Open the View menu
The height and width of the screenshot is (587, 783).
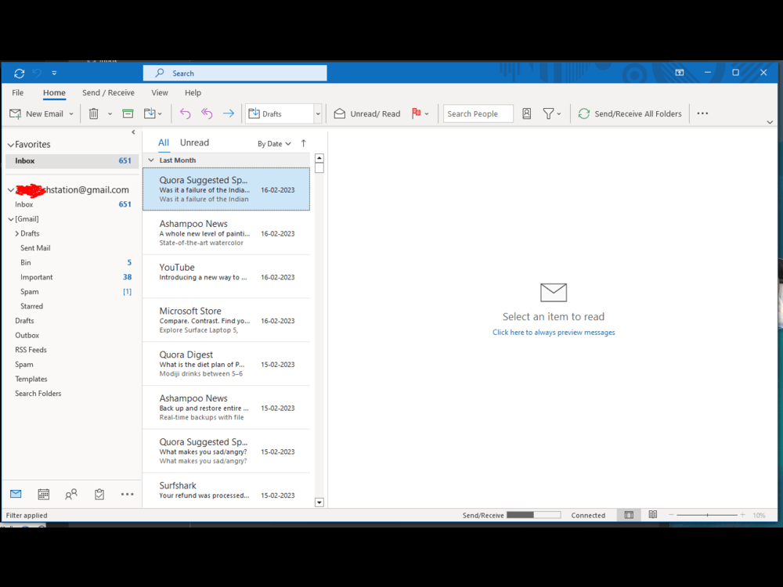coord(160,92)
